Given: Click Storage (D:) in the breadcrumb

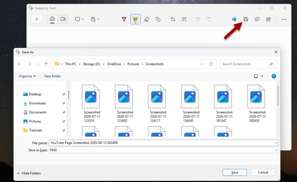Looking at the screenshot, I should click(x=92, y=64).
